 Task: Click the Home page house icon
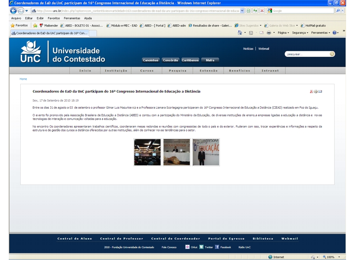pos(240,33)
